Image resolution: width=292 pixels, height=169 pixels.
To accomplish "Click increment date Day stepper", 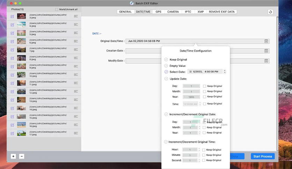I will tap(199, 122).
